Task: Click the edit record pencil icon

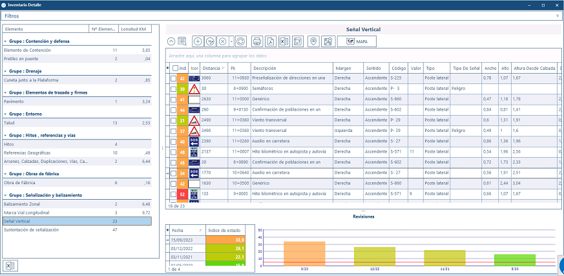Action: [x=211, y=41]
